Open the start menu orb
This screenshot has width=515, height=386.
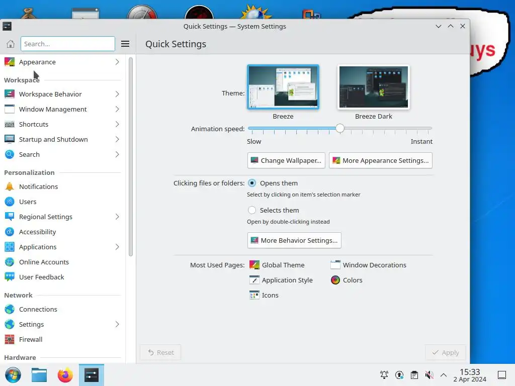tap(13, 375)
